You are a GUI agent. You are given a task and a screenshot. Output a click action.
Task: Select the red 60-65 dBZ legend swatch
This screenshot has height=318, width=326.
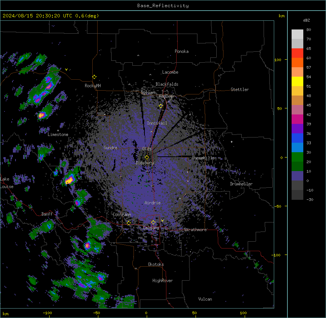pyautogui.click(x=297, y=53)
